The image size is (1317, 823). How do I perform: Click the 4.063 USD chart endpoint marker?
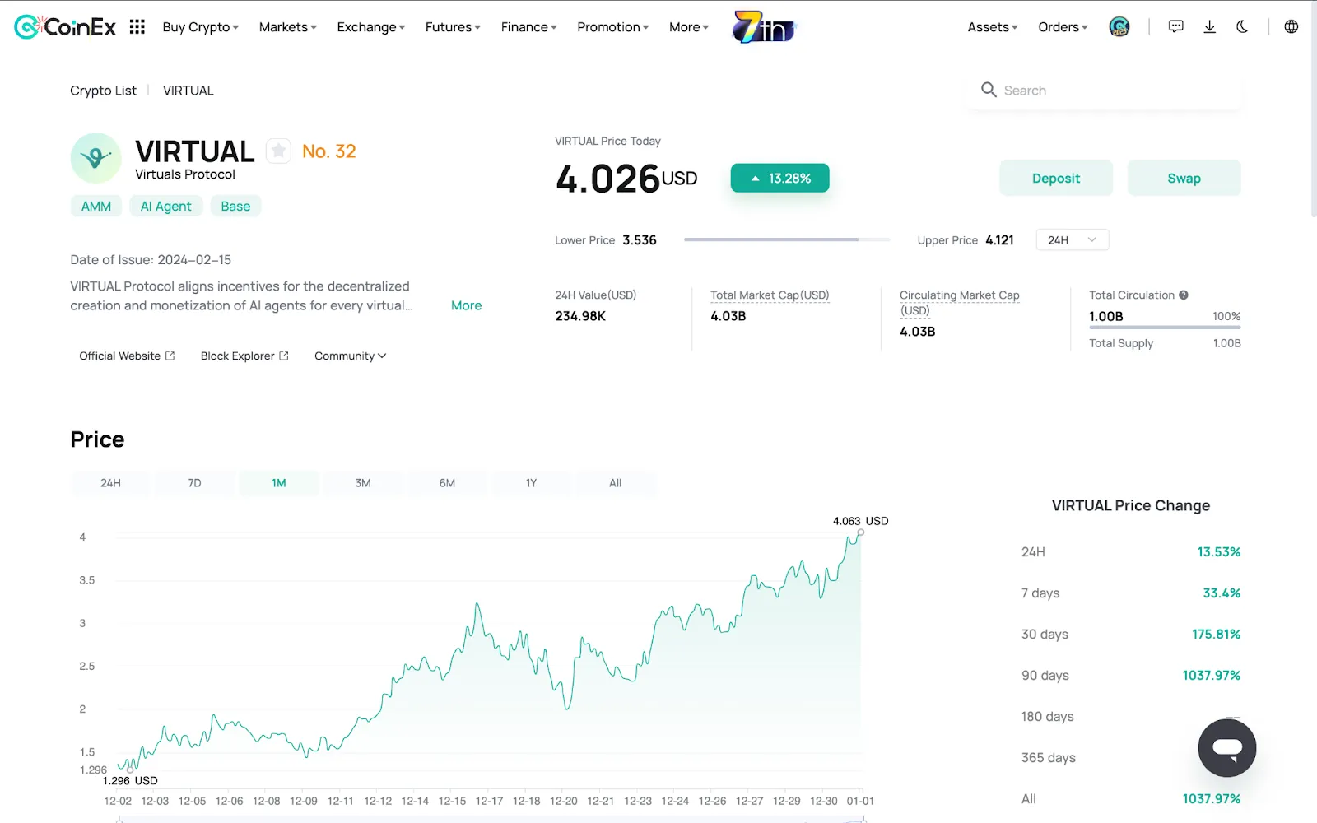tap(860, 532)
